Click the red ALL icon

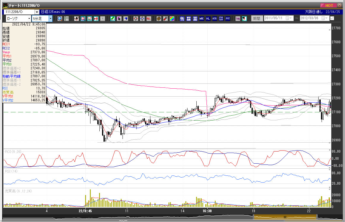pos(149,19)
